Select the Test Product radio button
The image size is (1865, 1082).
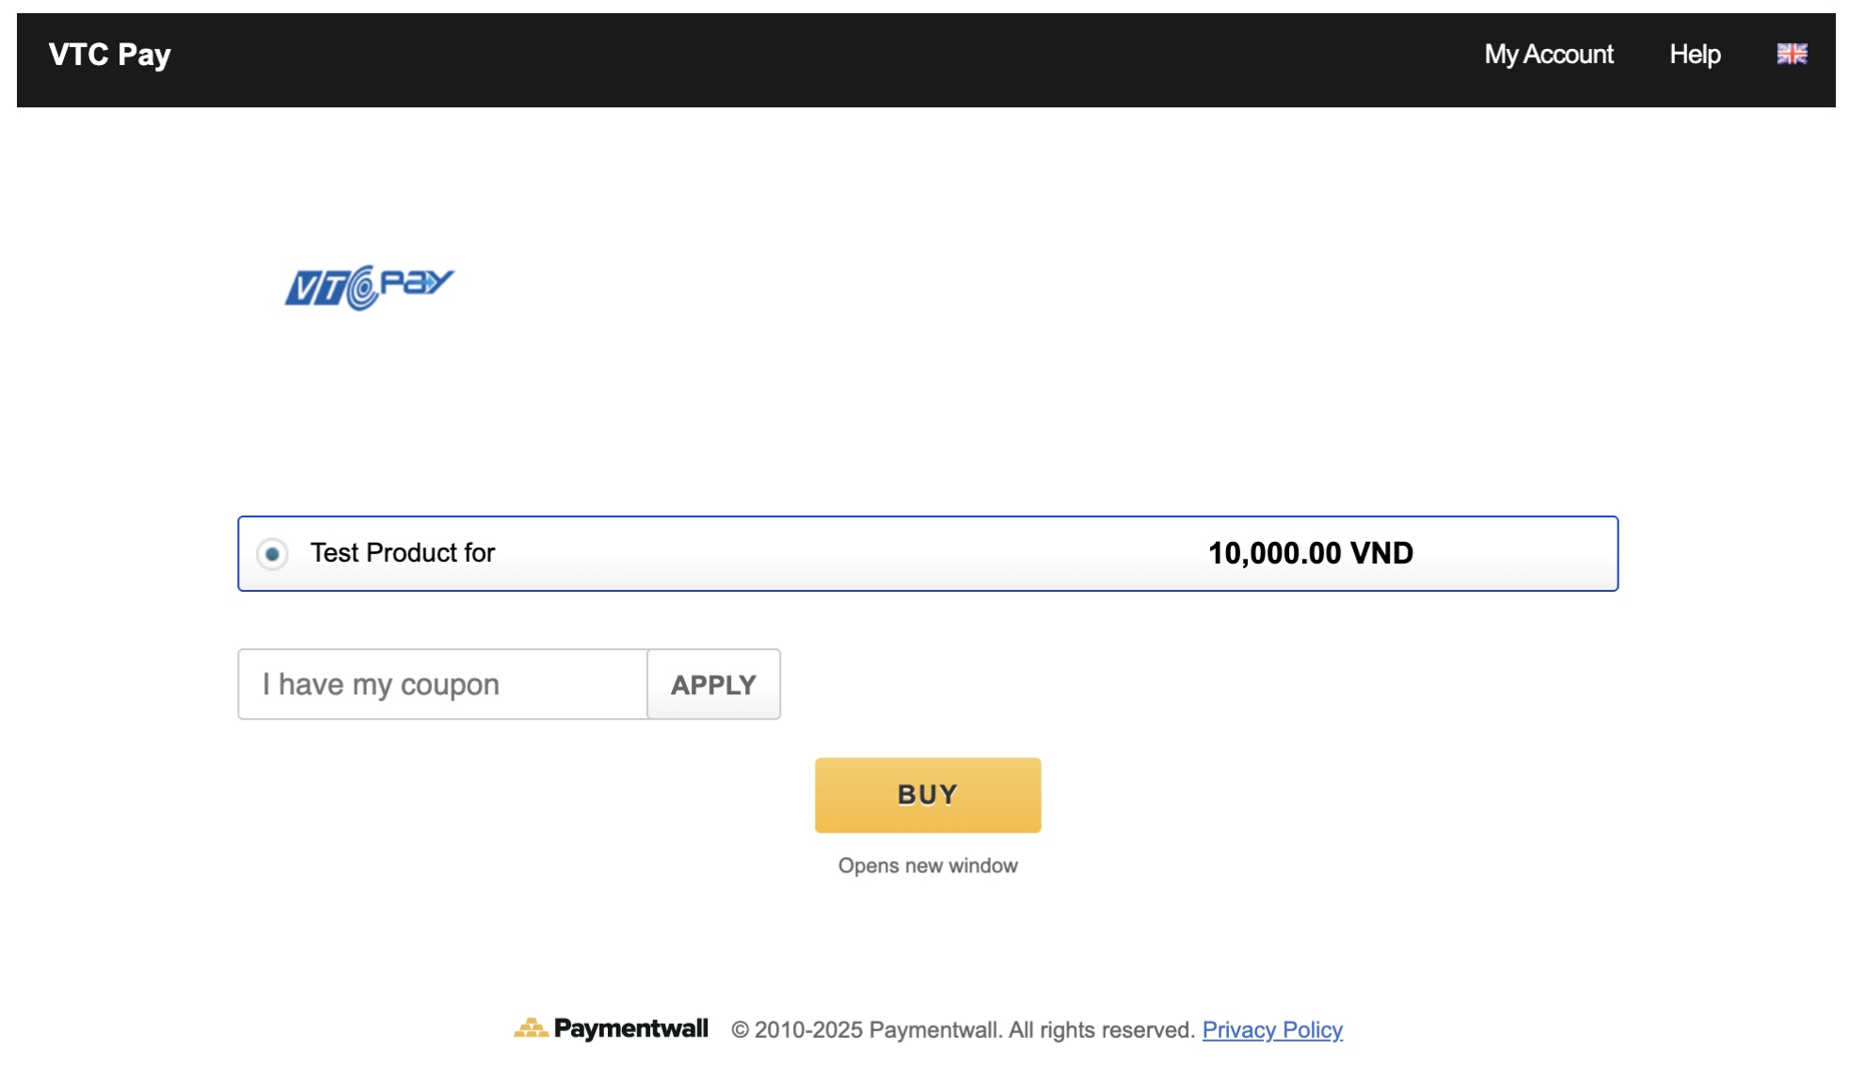(x=273, y=554)
